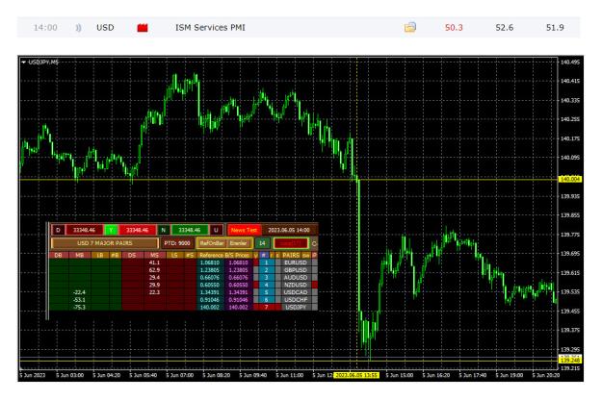602x400 pixels.
Task: Select the purple 140.002 reference price
Action: point(238,307)
